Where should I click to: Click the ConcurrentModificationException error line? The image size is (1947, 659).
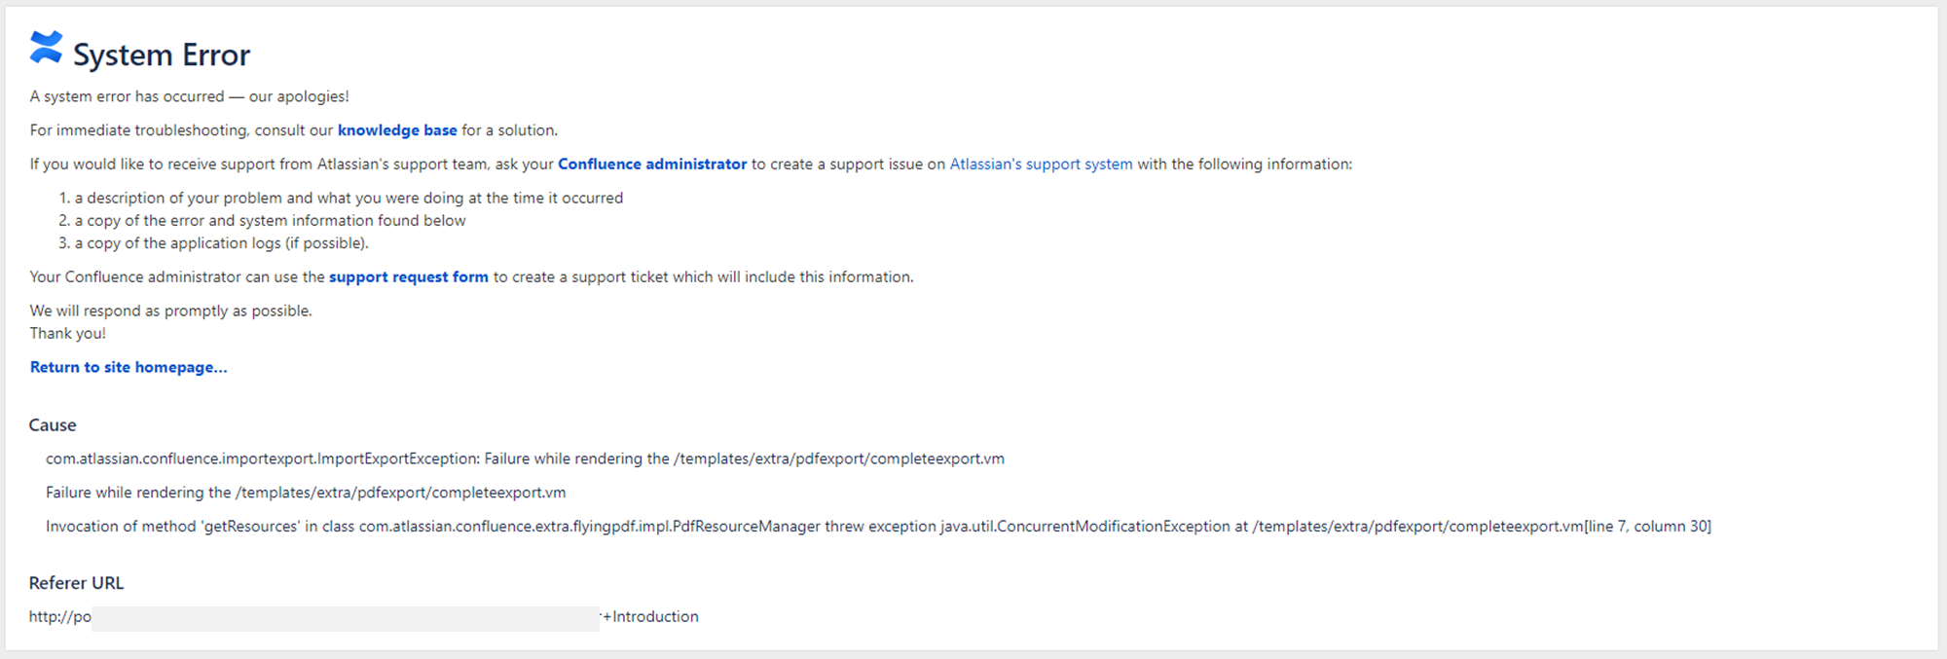pyautogui.click(x=878, y=527)
